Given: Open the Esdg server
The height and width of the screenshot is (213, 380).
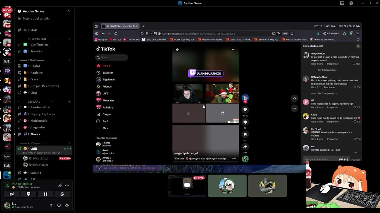Looking at the screenshot, I should (x=7, y=166).
